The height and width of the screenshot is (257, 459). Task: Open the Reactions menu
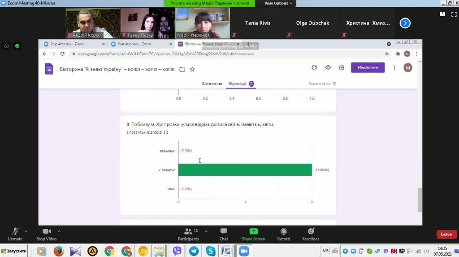tap(311, 233)
